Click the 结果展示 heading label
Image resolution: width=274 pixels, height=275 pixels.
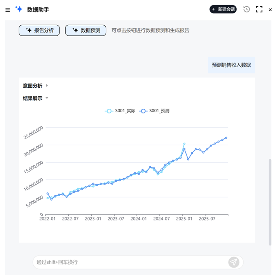point(33,98)
